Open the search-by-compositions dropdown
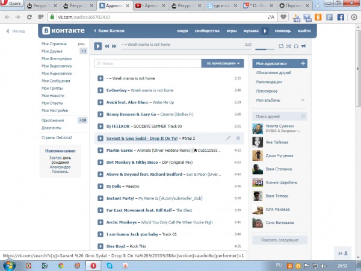Viewport: 361px width, 271px height. pyautogui.click(x=223, y=63)
